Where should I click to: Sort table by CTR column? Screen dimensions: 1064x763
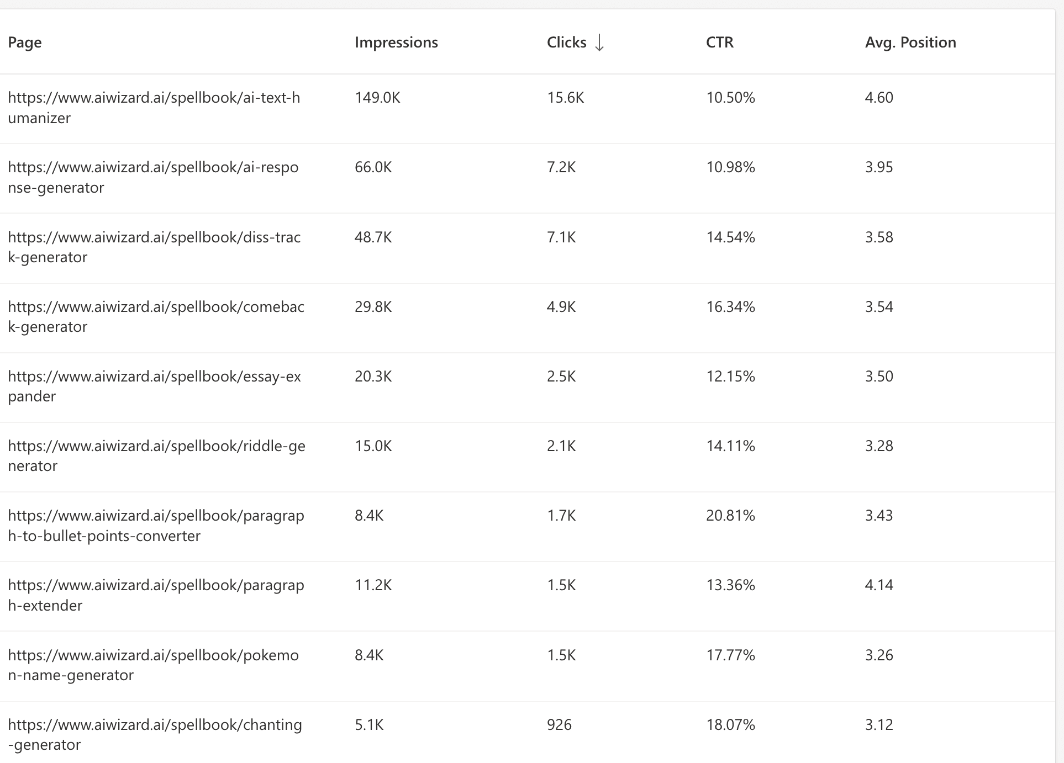[x=720, y=43]
